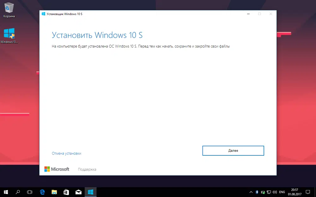Open the Поддержка link
The width and height of the screenshot is (316, 197).
tap(87, 169)
